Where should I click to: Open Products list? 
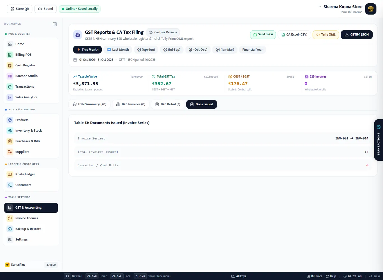(31, 120)
